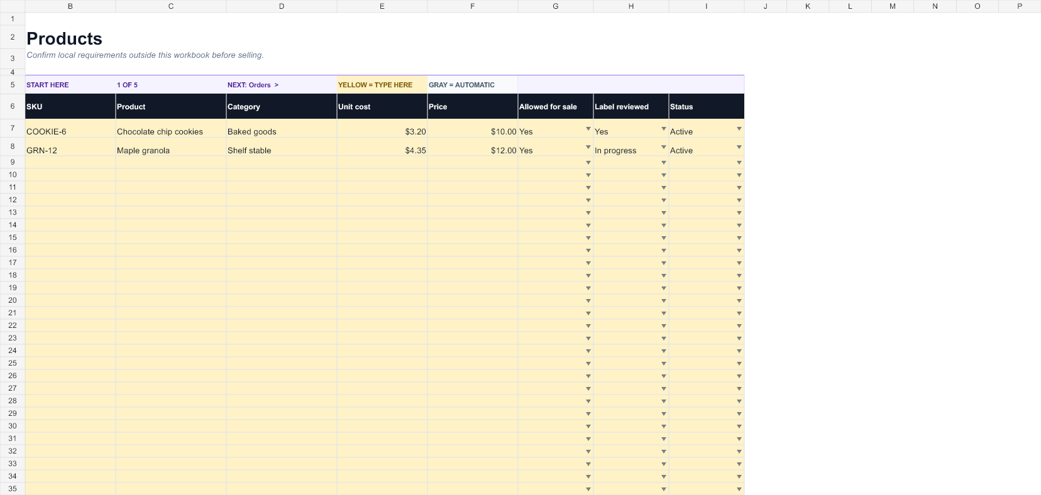
Task: Select the empty SKU cell in row 9
Action: tap(70, 163)
